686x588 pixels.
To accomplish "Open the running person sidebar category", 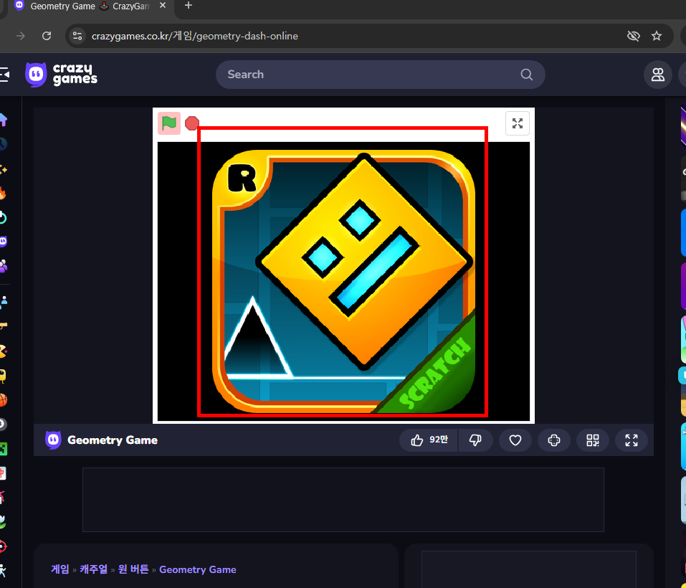I will click(x=3, y=570).
